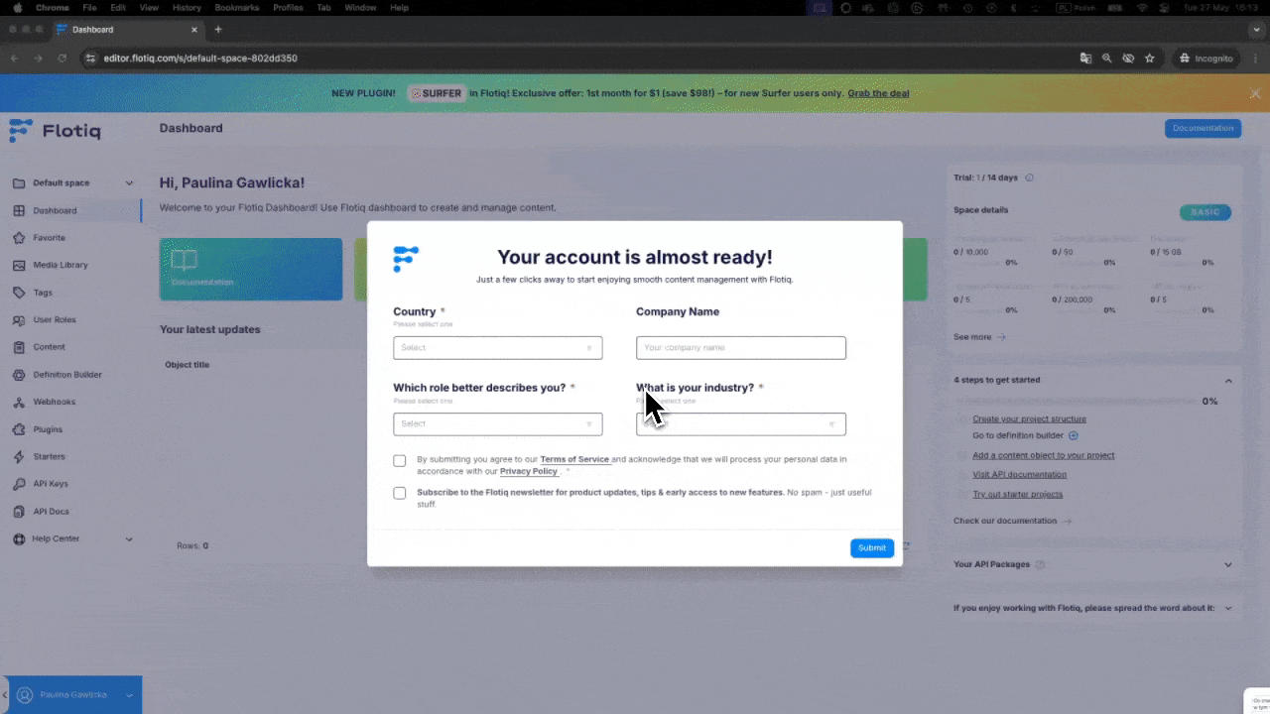Expand the Your API Packages section

[x=1228, y=564]
